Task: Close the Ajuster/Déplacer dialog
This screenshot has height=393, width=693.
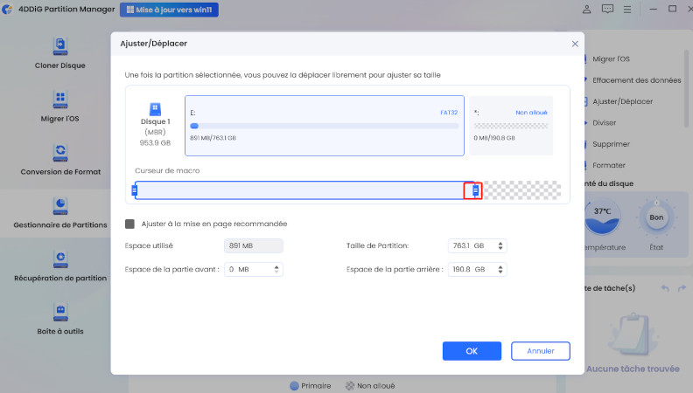Action: coord(575,44)
